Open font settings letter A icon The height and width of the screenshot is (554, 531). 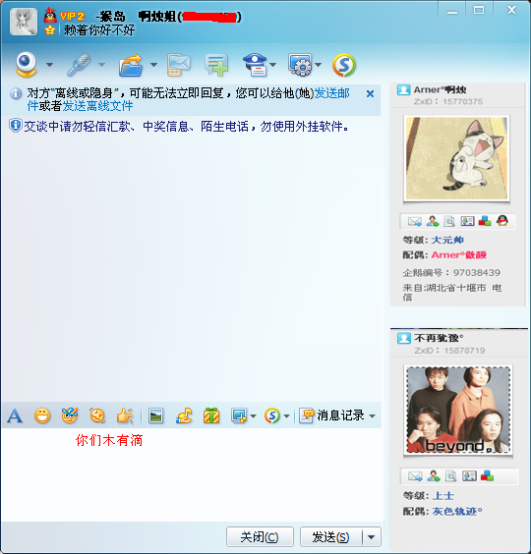click(15, 415)
